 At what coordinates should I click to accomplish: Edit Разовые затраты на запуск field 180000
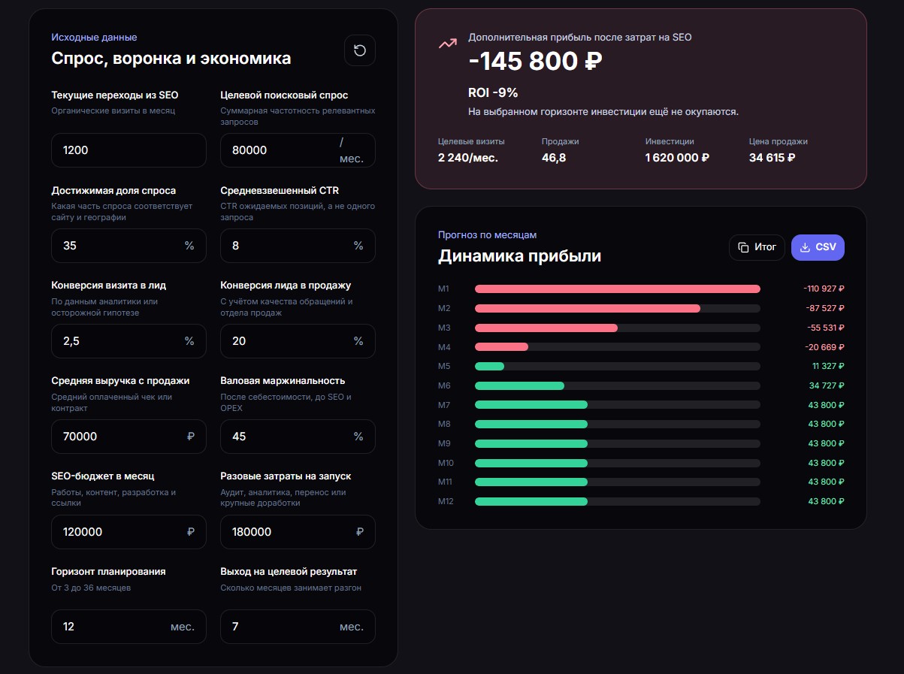298,532
